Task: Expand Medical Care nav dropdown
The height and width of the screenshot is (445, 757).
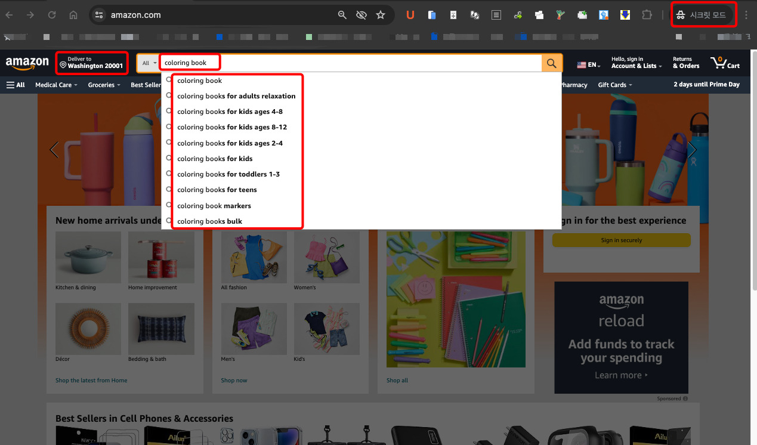Action: (x=57, y=85)
